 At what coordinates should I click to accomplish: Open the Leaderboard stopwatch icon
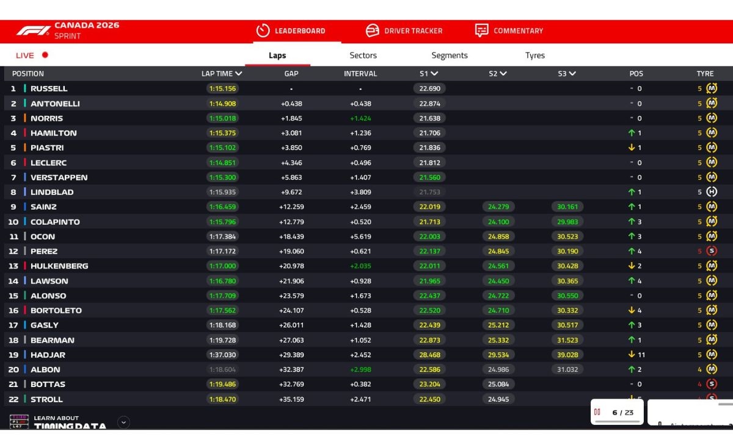(263, 31)
